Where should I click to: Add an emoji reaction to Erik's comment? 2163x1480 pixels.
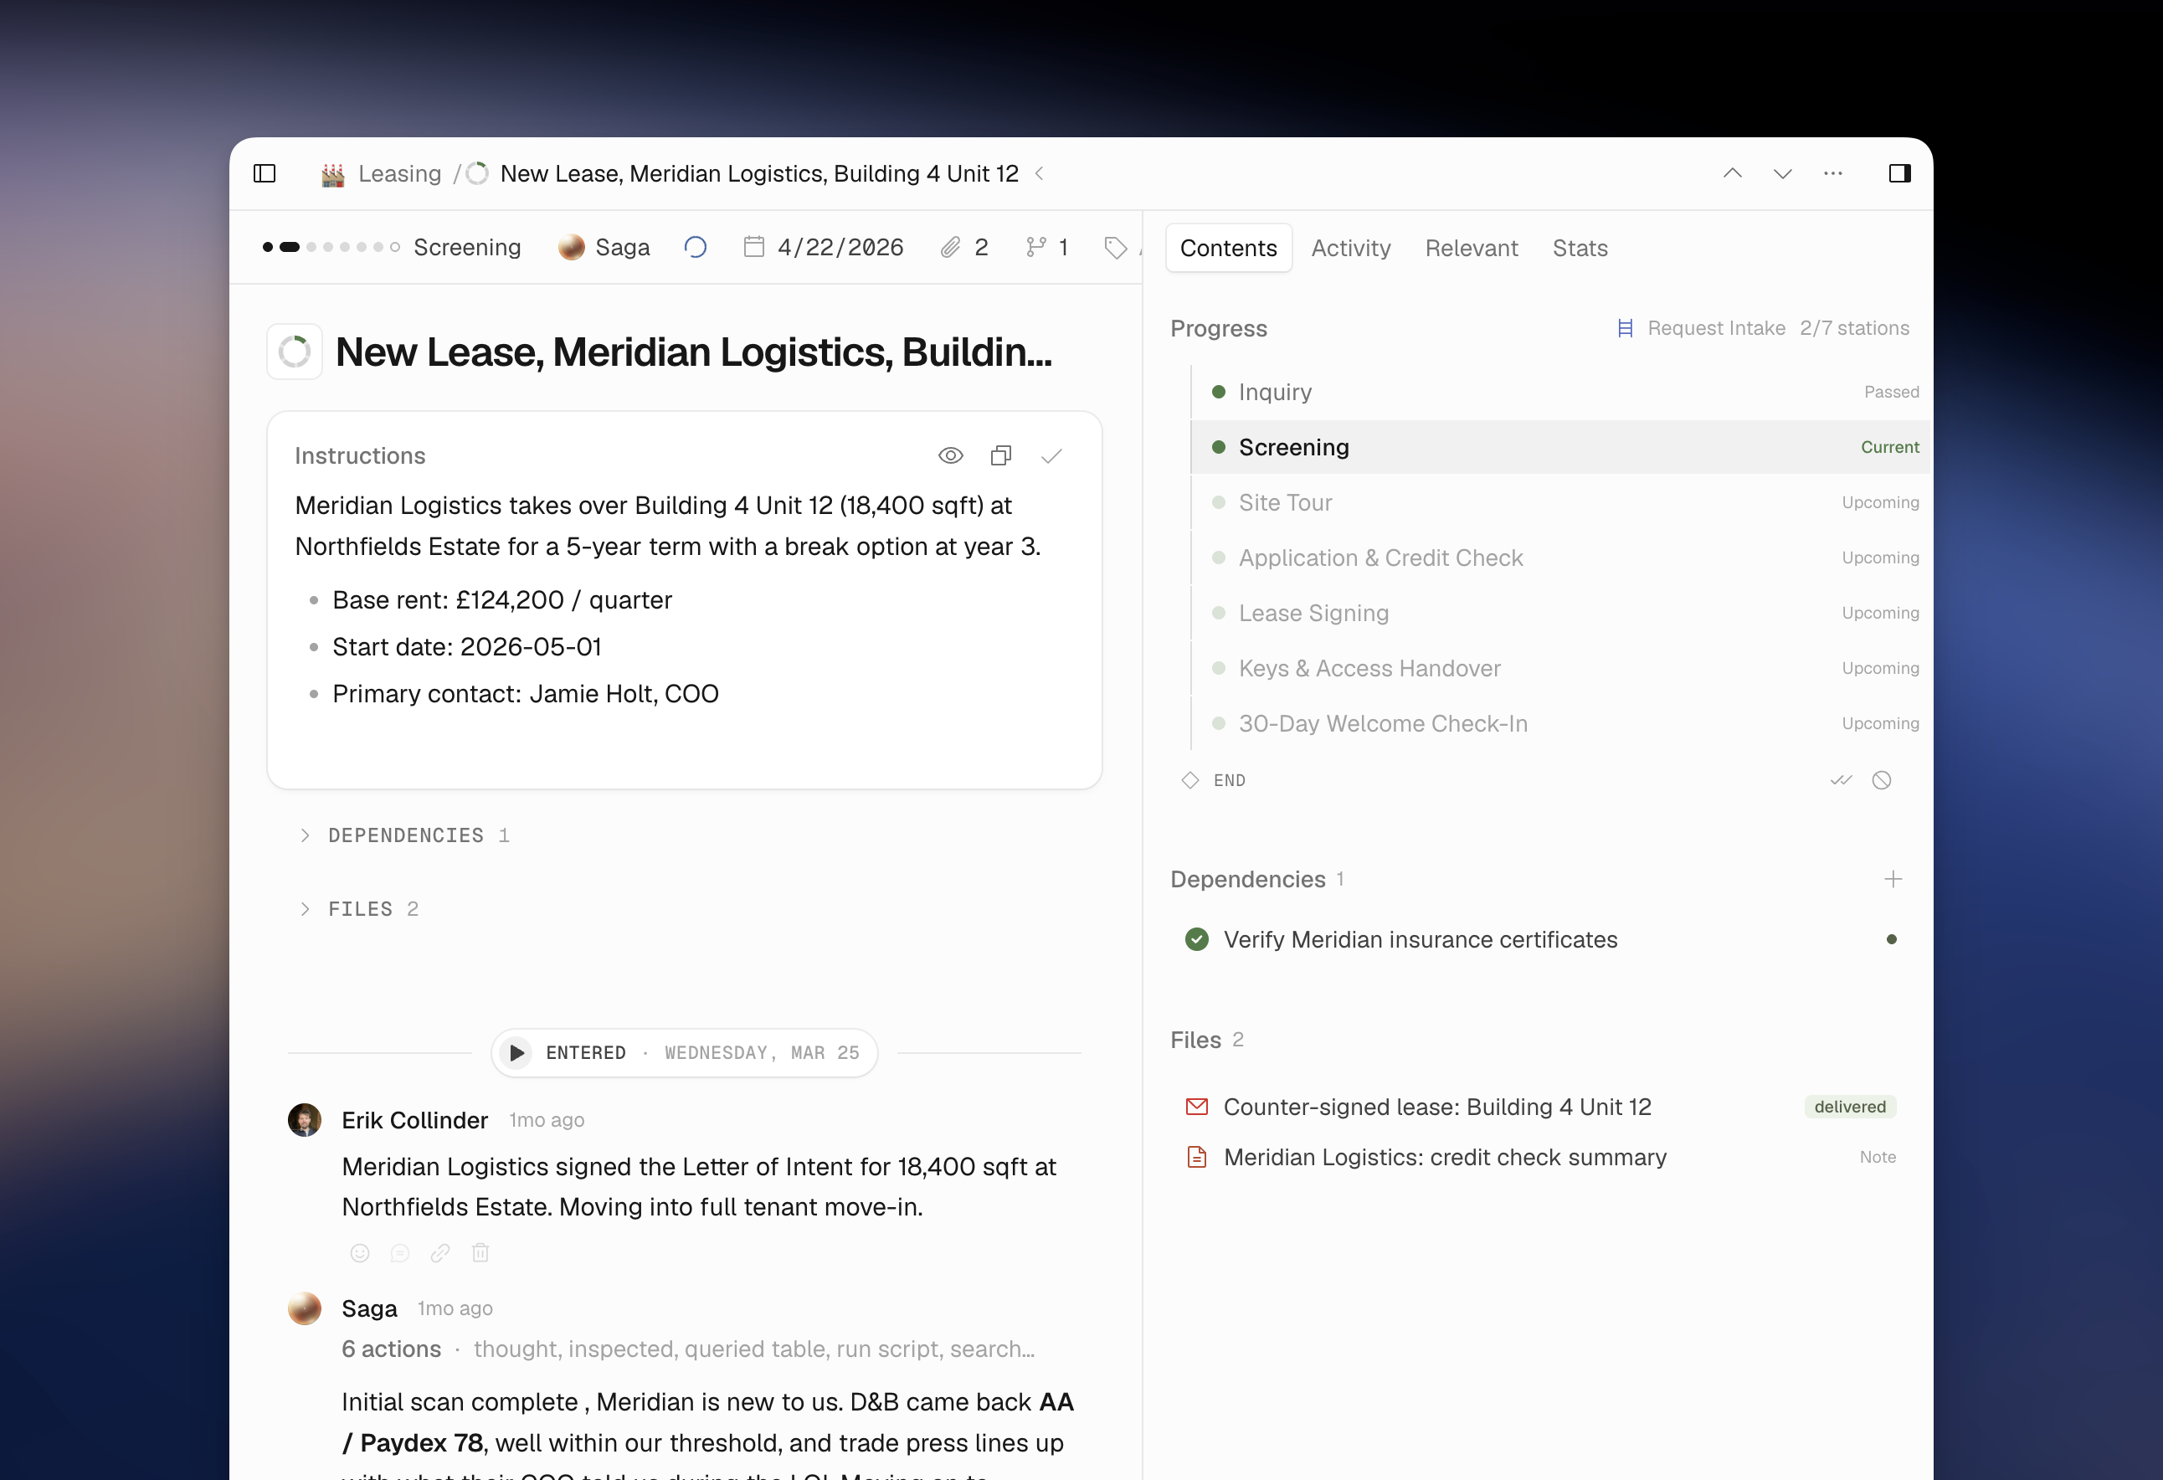click(x=359, y=1253)
